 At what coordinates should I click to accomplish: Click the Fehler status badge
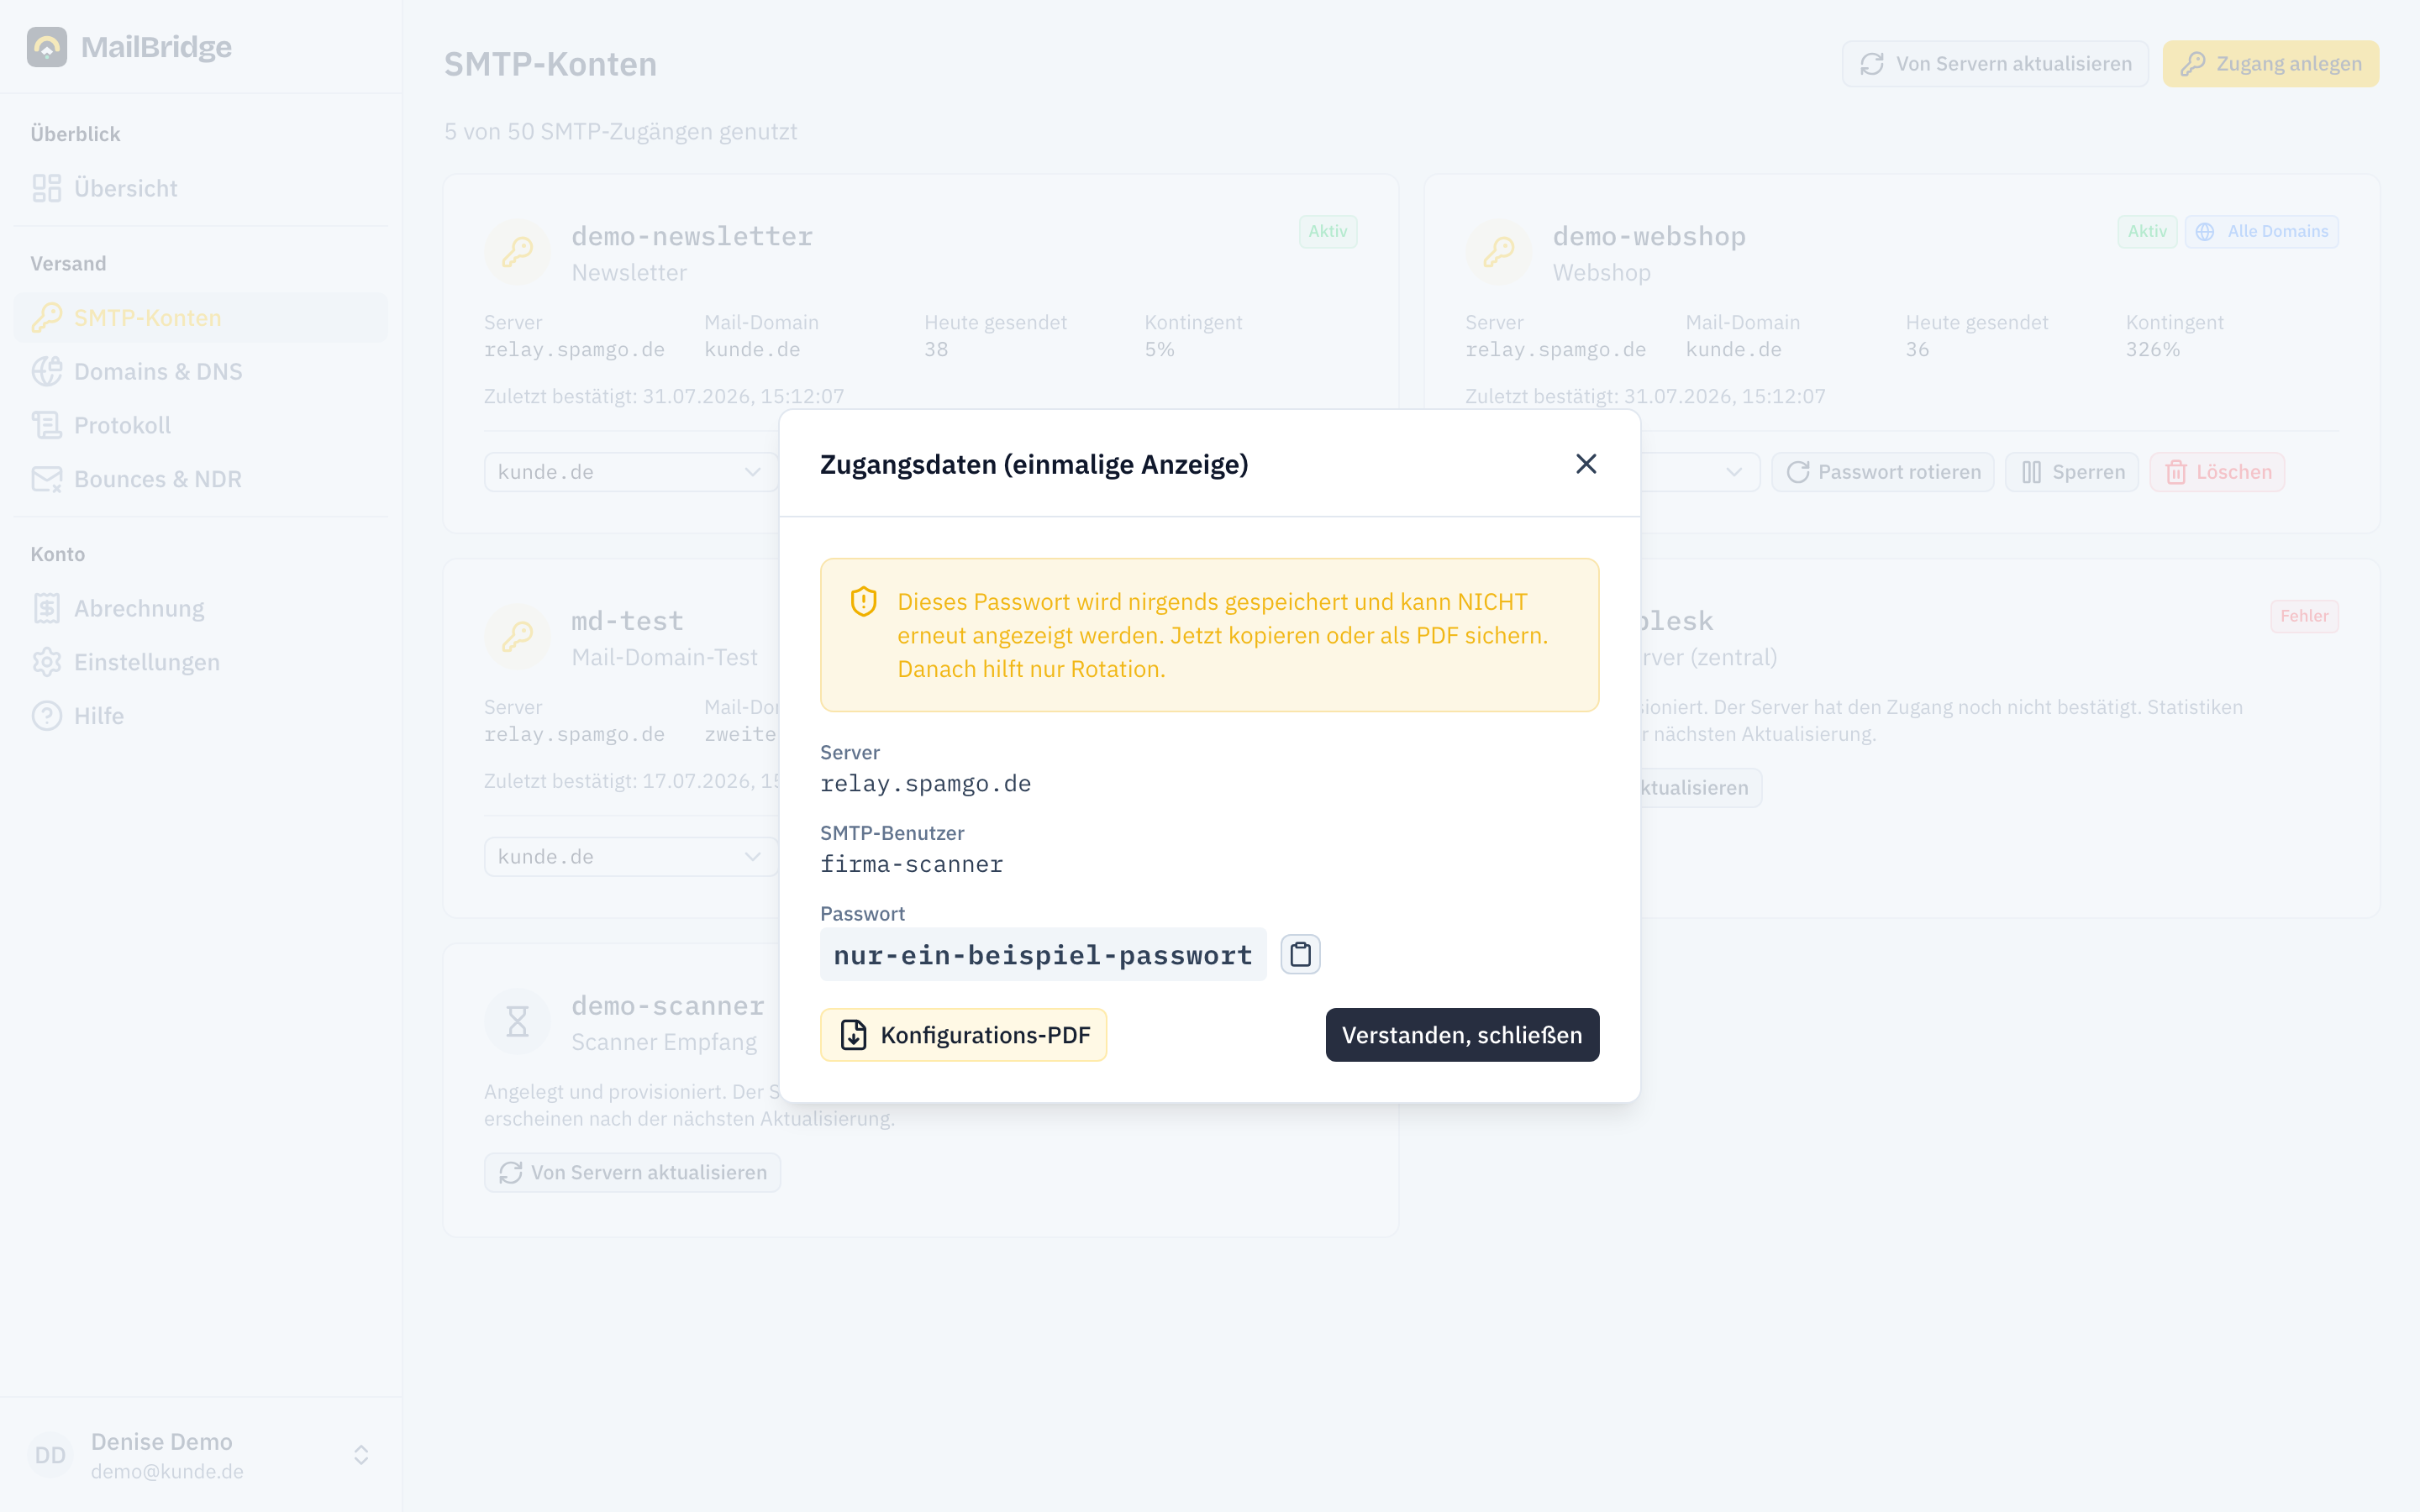2304,616
